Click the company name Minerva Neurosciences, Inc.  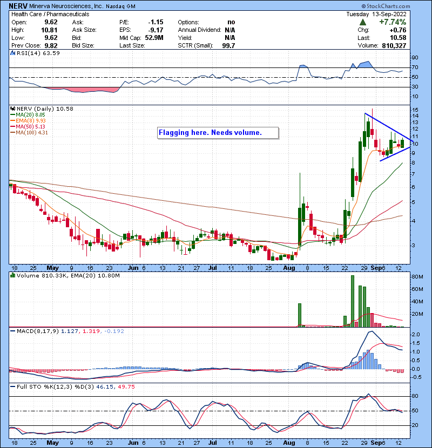pos(66,6)
